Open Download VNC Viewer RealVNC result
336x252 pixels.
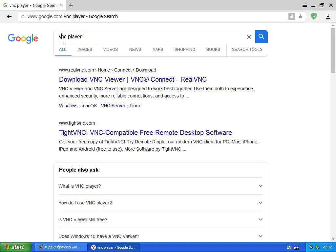click(x=133, y=79)
